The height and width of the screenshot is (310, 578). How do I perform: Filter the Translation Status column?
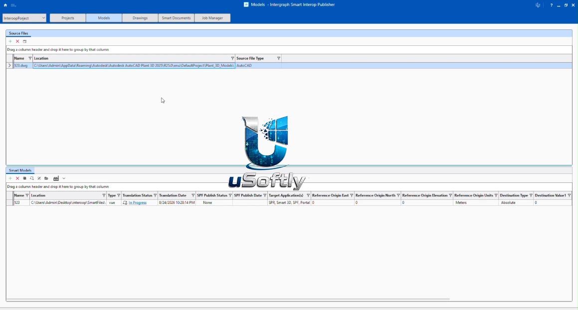click(x=155, y=195)
